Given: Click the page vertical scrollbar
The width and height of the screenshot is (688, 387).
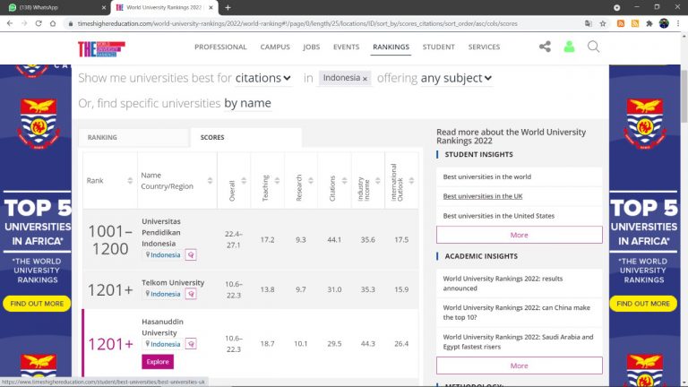Looking at the screenshot, I should tap(684, 97).
